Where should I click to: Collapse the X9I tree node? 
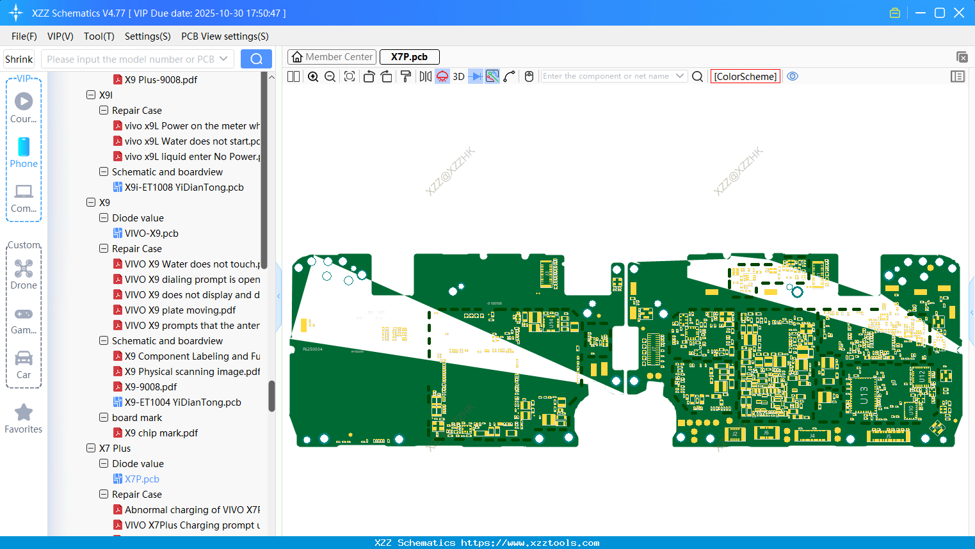(91, 95)
